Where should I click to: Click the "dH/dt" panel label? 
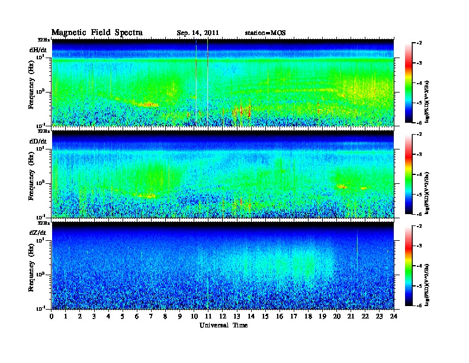[x=38, y=50]
